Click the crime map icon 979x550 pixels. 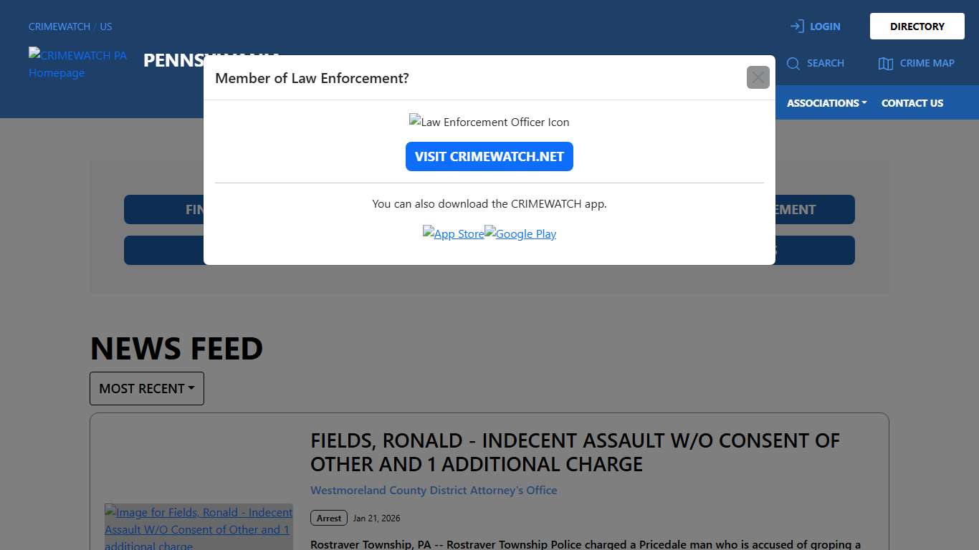[886, 64]
